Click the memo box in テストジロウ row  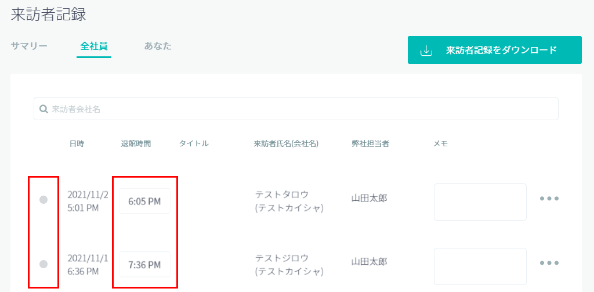tap(480, 266)
